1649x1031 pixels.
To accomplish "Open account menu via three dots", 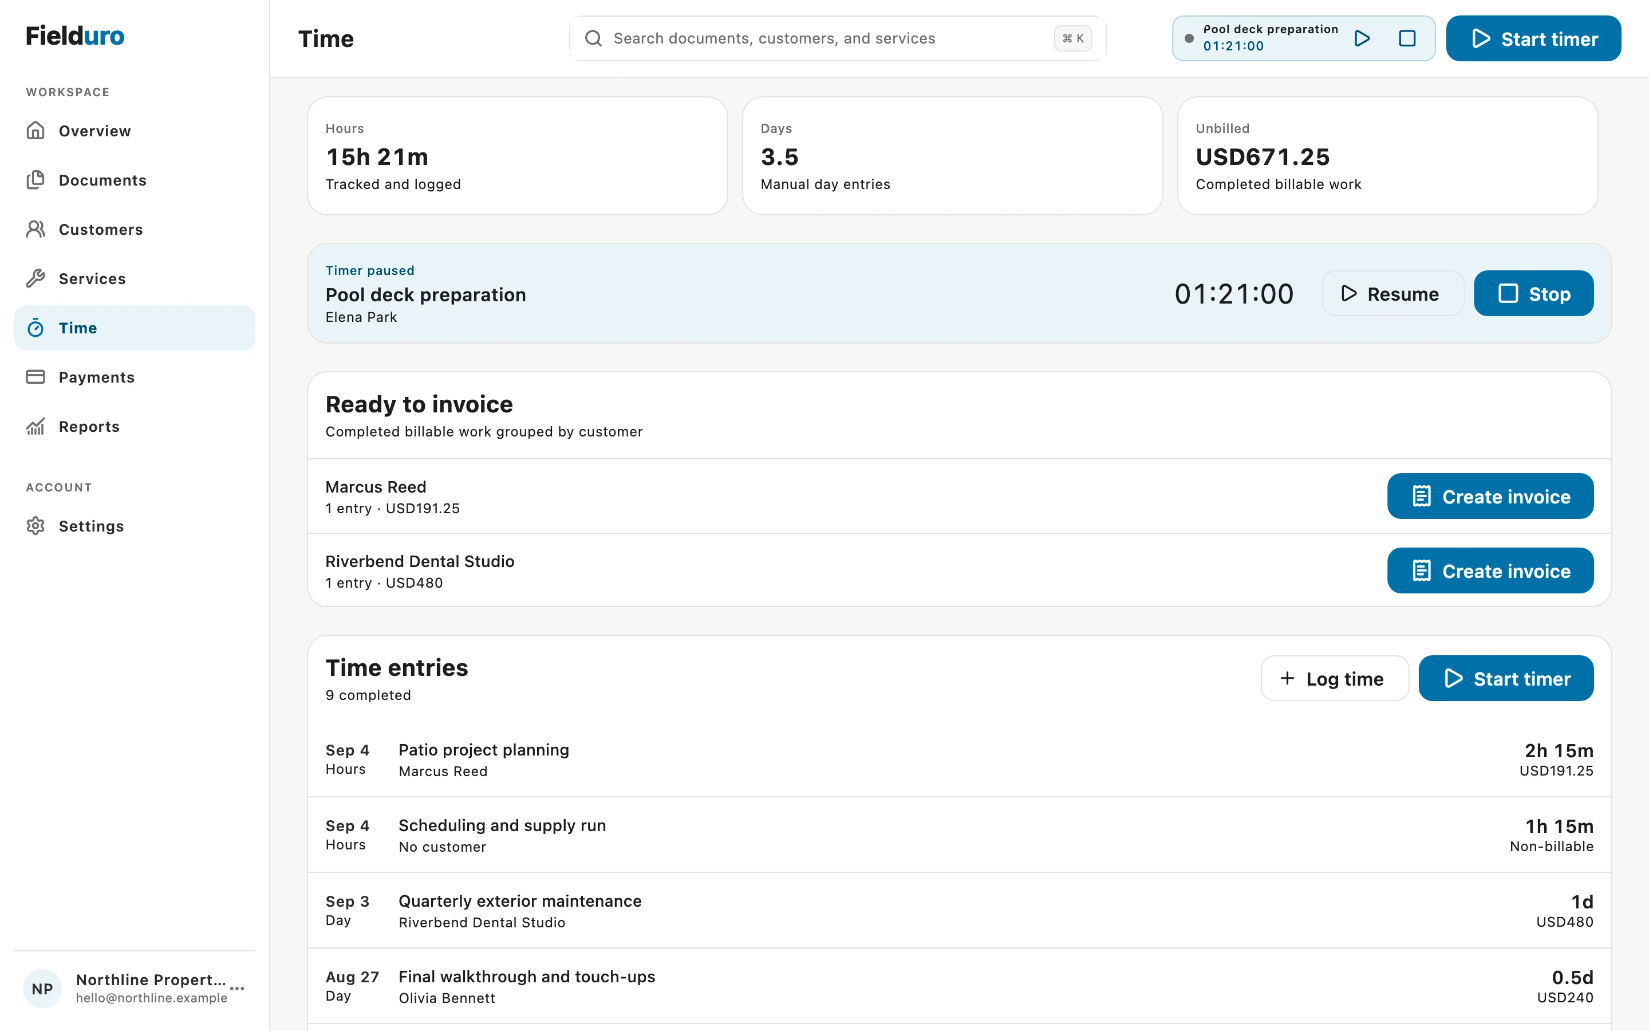I will pyautogui.click(x=237, y=988).
